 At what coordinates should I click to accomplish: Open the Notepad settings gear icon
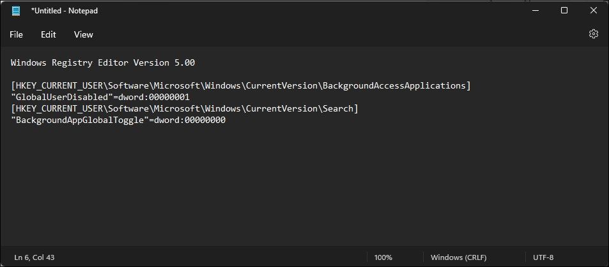pos(593,34)
